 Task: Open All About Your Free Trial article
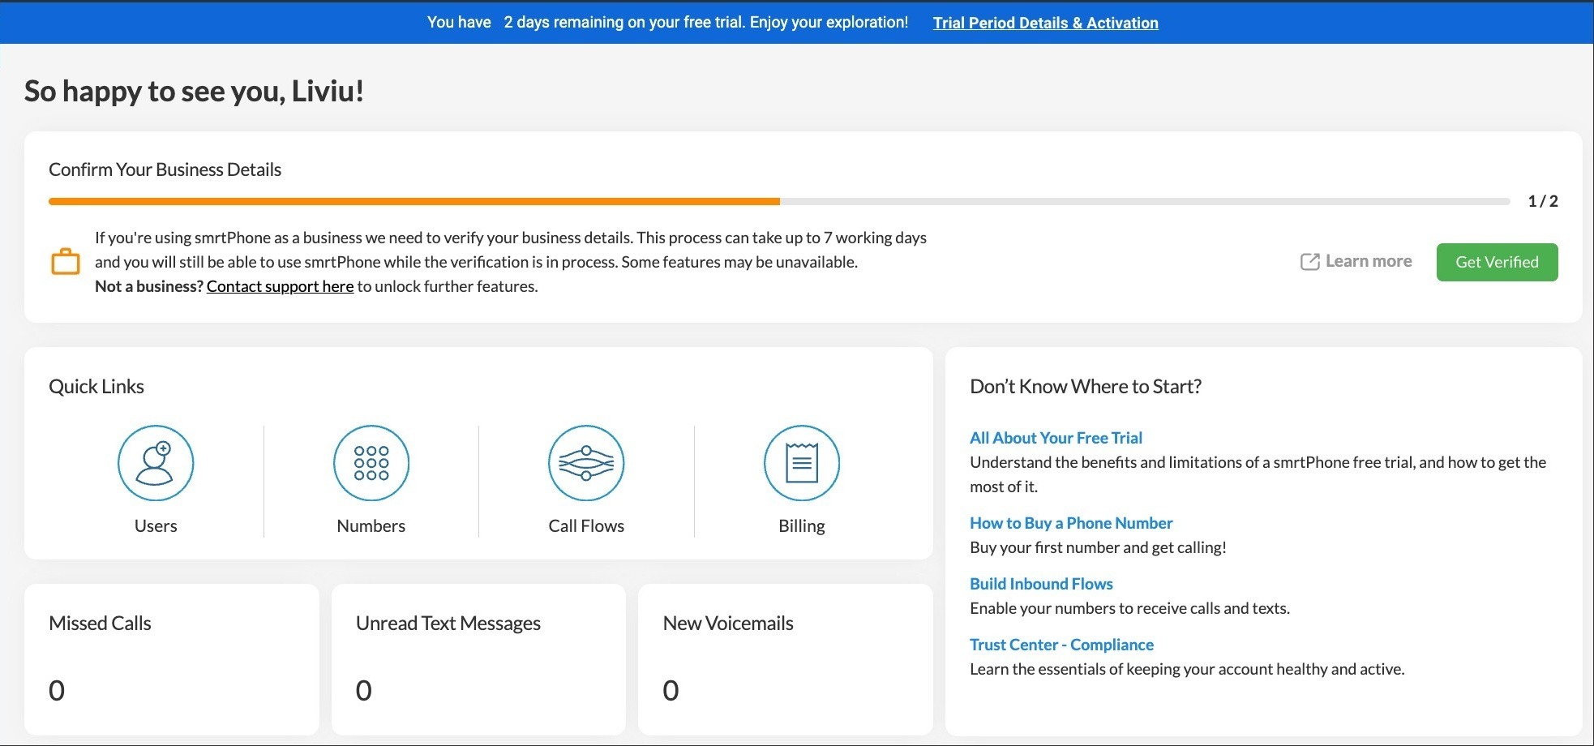tap(1056, 437)
